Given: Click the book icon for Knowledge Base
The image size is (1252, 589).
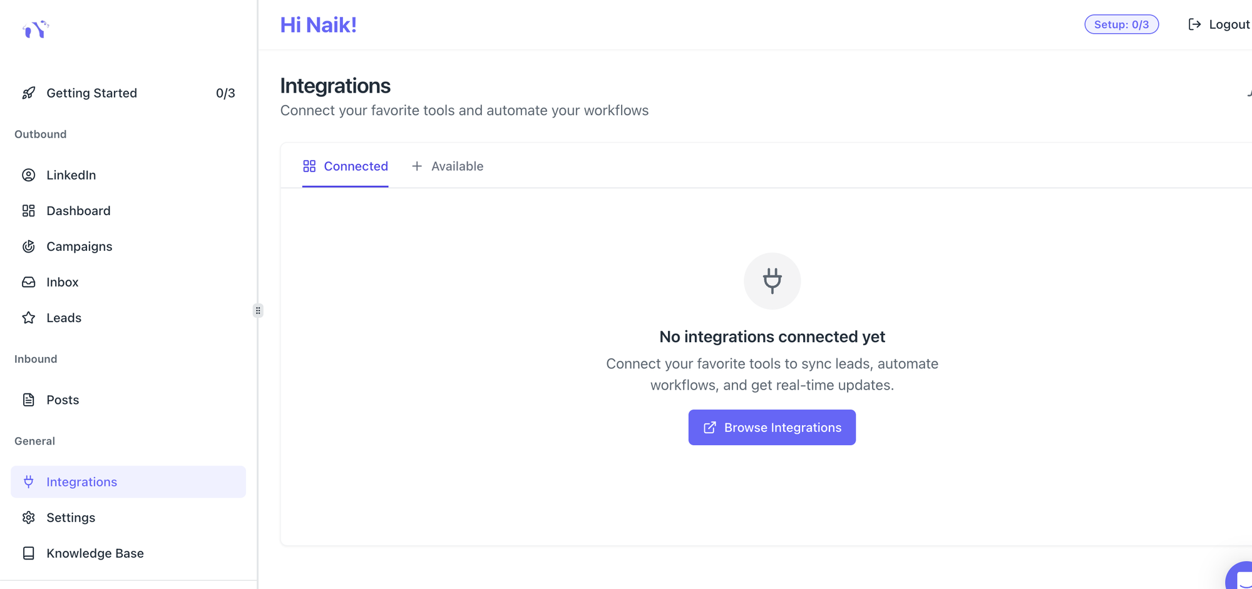Looking at the screenshot, I should tap(29, 553).
